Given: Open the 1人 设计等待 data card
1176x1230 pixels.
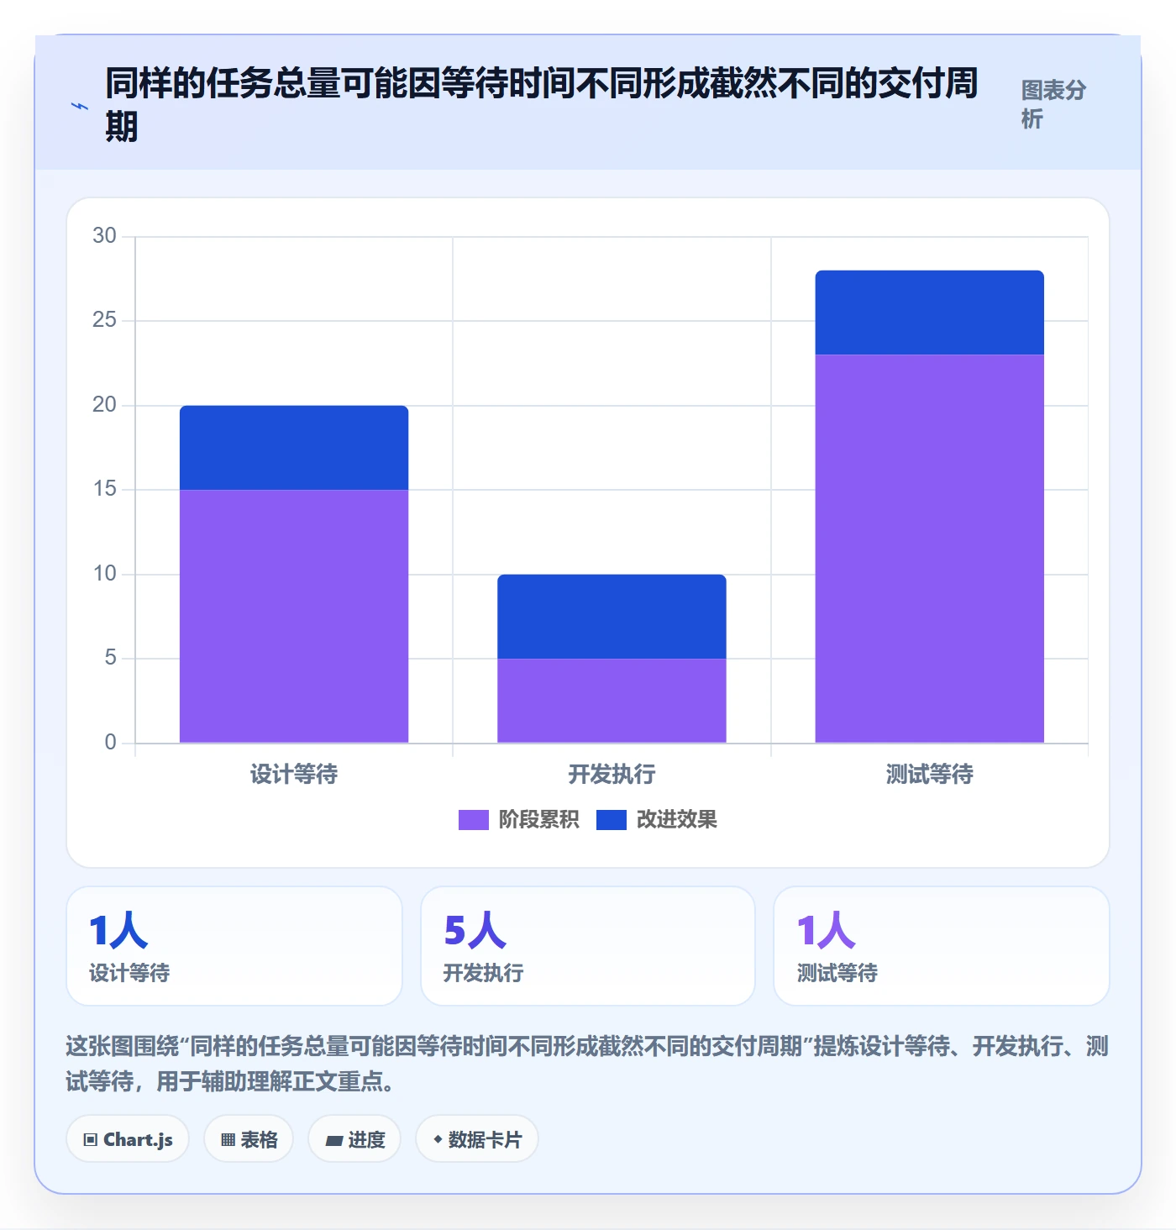Looking at the screenshot, I should (x=234, y=946).
